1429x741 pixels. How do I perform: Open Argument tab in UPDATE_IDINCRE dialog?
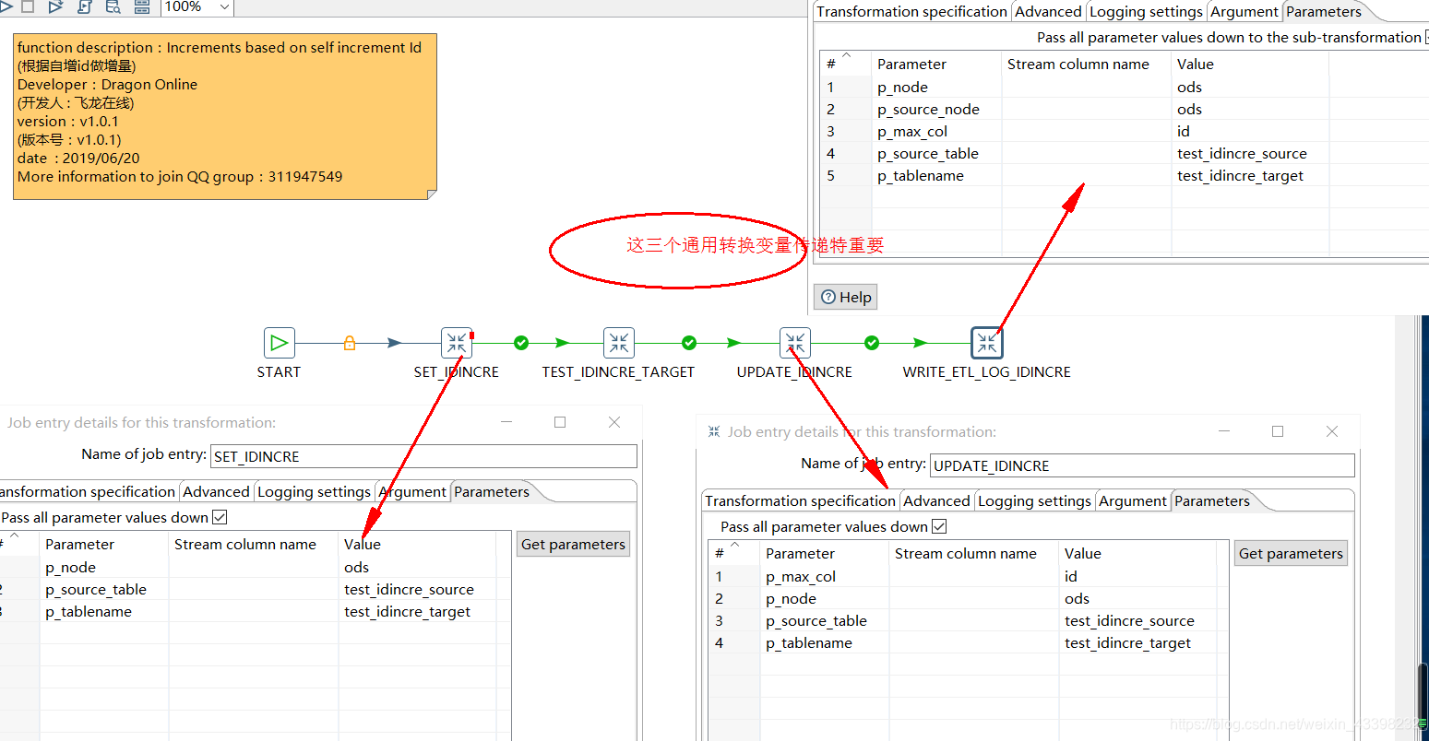tap(1133, 501)
